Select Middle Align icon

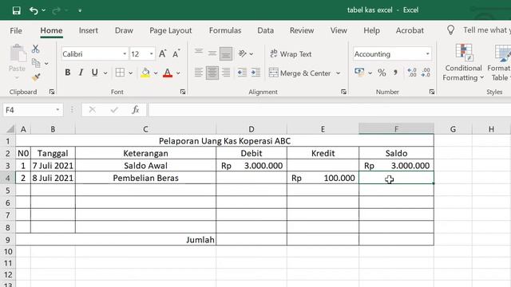pos(212,53)
